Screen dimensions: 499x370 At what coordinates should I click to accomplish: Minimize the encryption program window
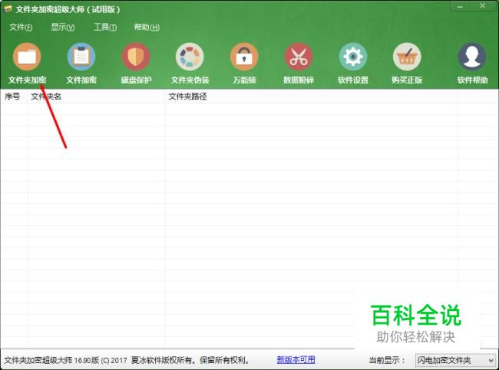pyautogui.click(x=461, y=6)
